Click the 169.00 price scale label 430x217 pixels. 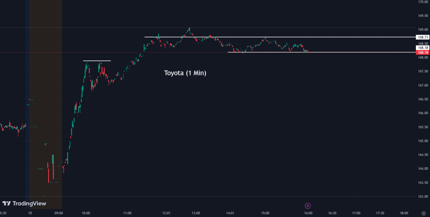tap(423, 30)
